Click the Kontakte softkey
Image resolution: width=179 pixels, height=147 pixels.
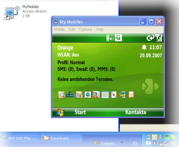[136, 112]
